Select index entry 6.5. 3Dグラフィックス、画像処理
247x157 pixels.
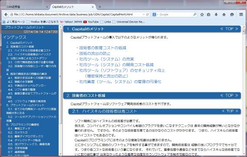click(29, 144)
